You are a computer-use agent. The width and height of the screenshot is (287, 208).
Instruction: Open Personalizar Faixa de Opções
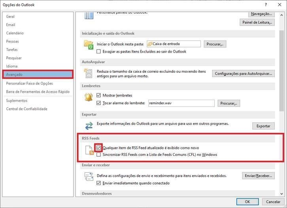38,83
